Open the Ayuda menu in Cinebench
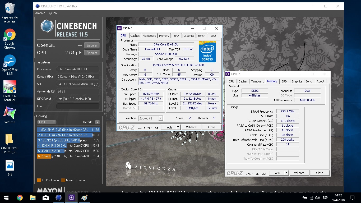 pos(53,13)
